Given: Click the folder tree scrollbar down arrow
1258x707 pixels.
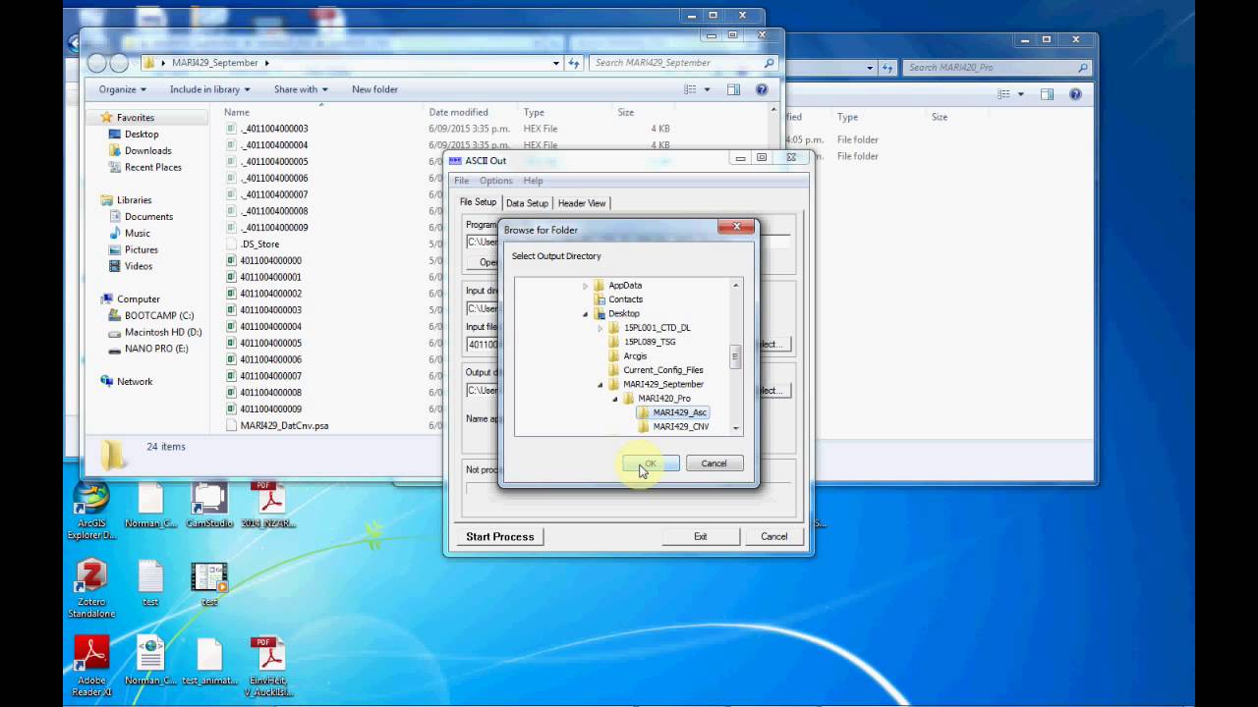Looking at the screenshot, I should 735,429.
